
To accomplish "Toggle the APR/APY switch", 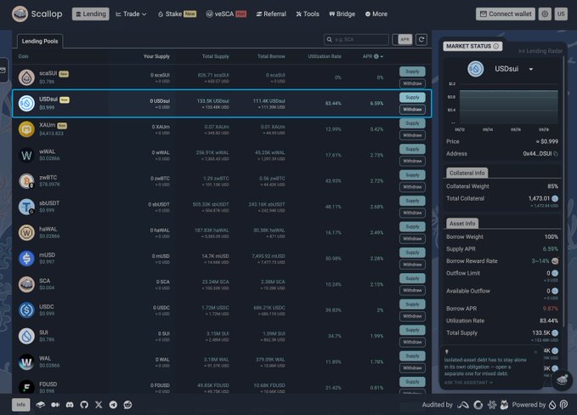I will (402, 39).
